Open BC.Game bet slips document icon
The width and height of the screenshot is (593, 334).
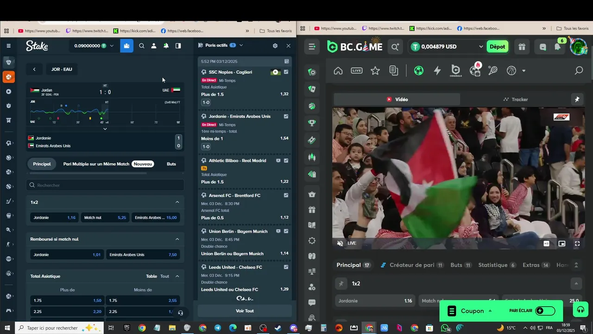click(x=394, y=71)
